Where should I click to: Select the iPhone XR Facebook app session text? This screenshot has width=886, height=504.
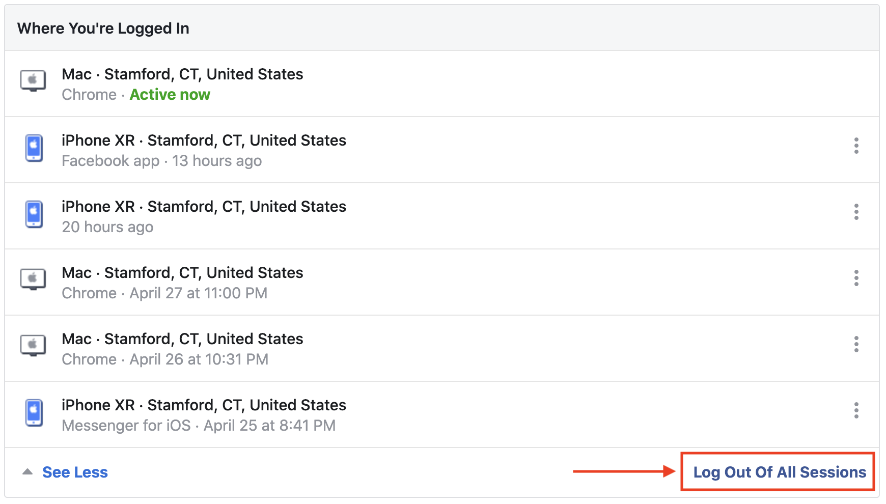[x=204, y=141]
